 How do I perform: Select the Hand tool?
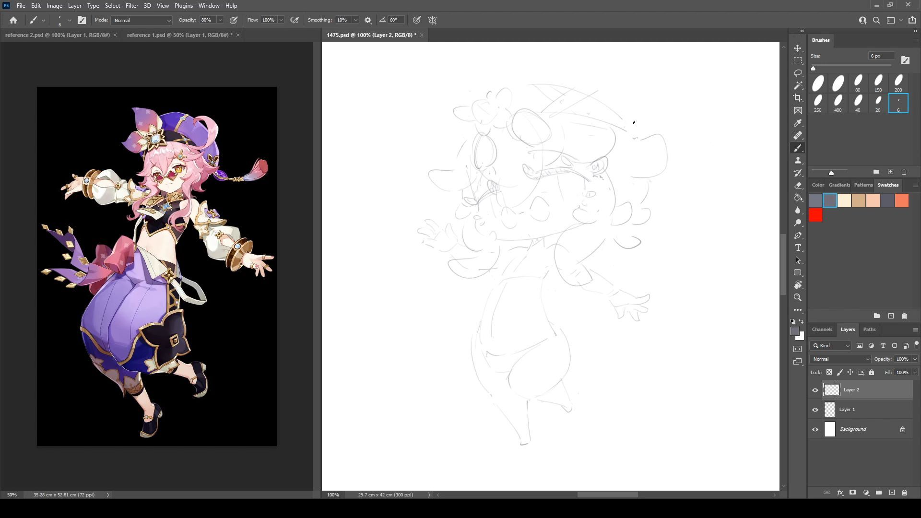point(798,285)
